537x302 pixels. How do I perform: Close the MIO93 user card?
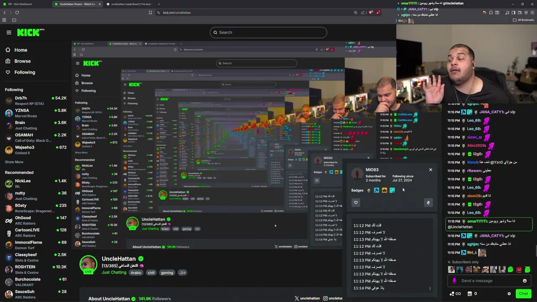pyautogui.click(x=430, y=170)
